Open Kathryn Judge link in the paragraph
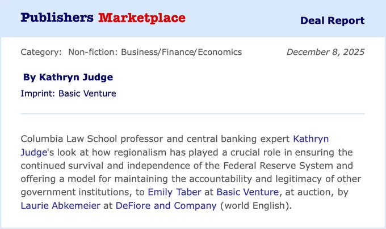The height and width of the screenshot is (229, 386). click(x=311, y=139)
